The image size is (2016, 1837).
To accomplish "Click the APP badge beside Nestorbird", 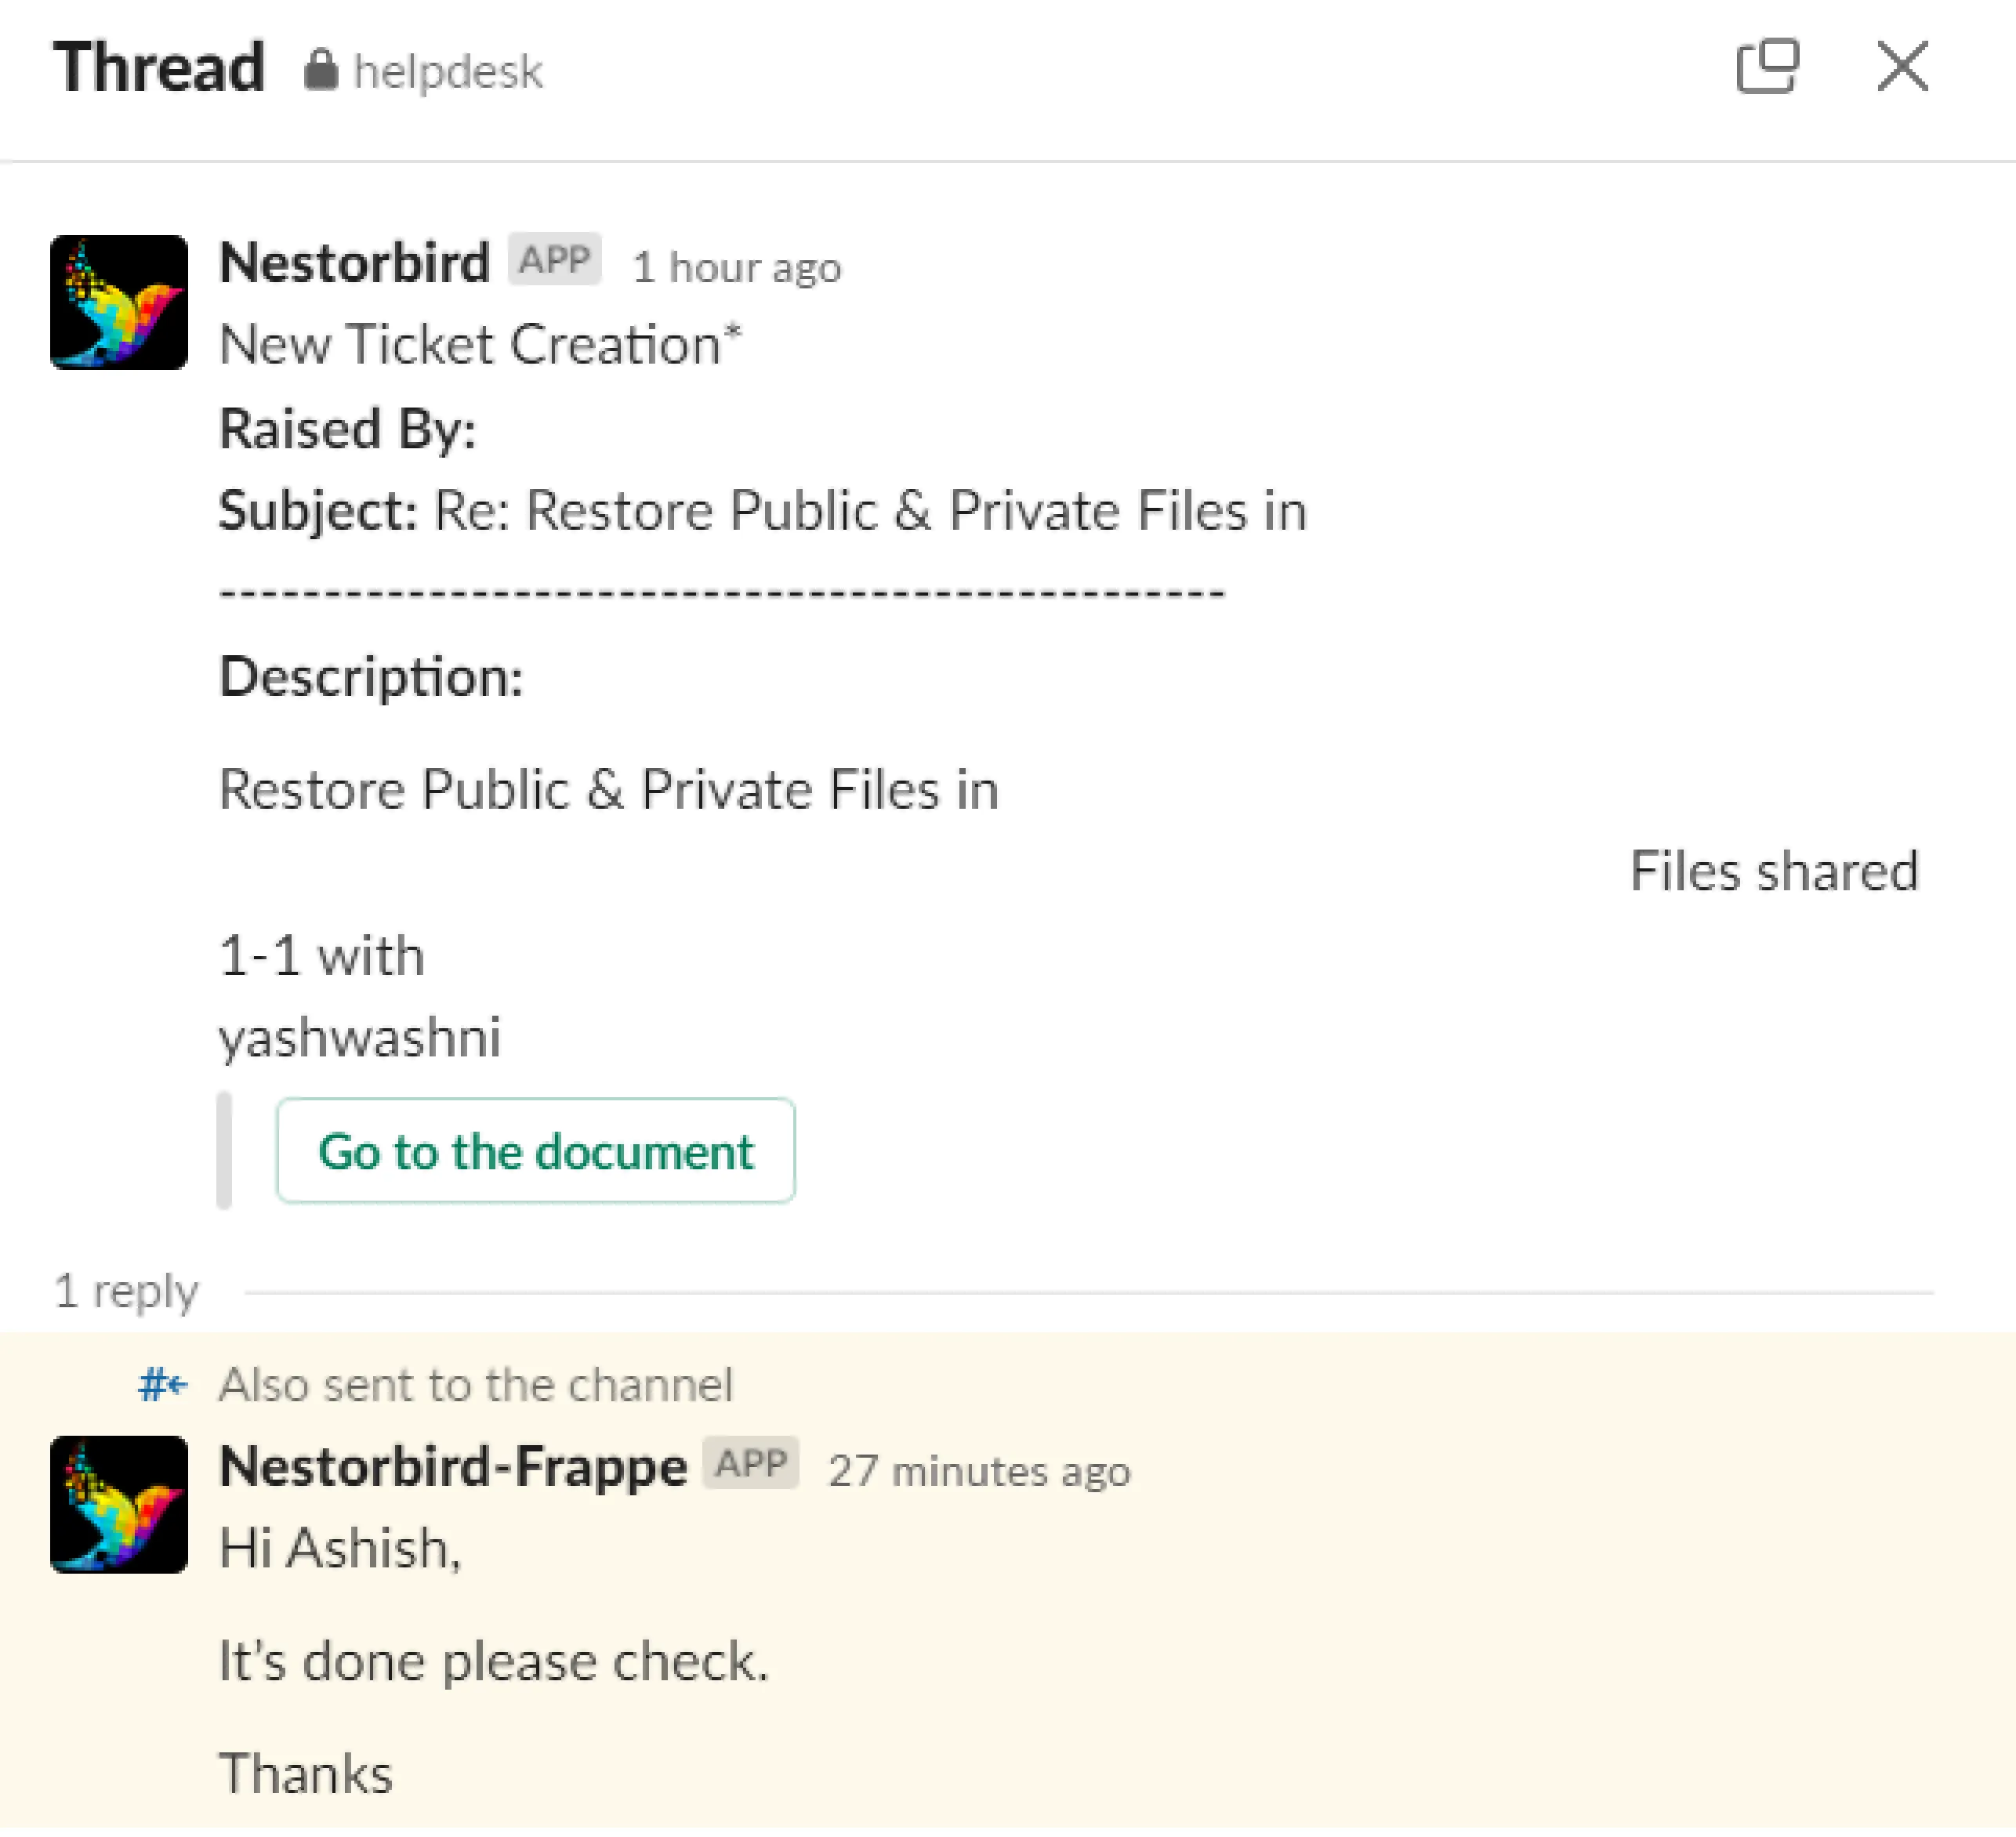I will tap(554, 260).
